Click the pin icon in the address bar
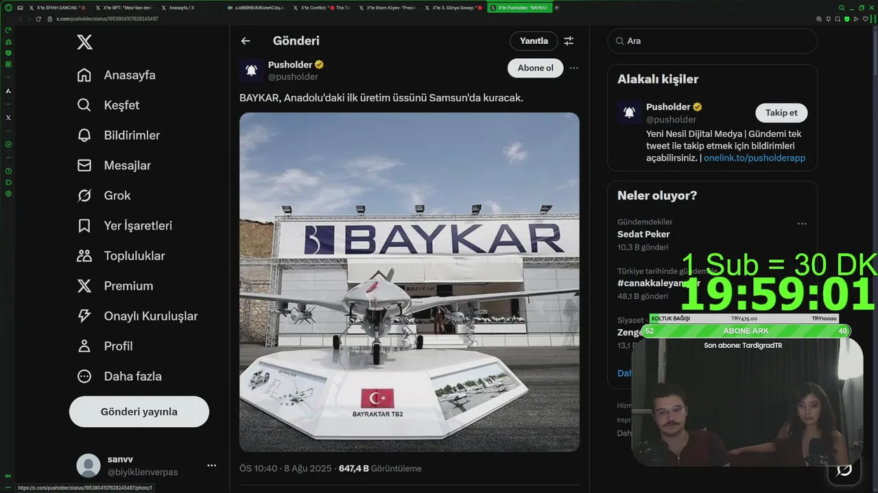Image resolution: width=878 pixels, height=493 pixels. (x=829, y=19)
